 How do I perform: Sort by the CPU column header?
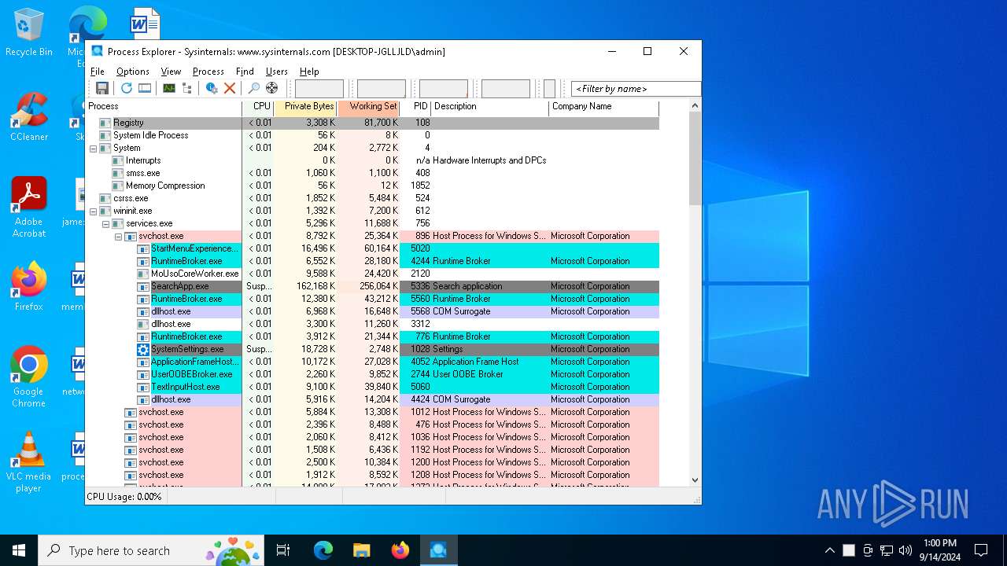[258, 107]
